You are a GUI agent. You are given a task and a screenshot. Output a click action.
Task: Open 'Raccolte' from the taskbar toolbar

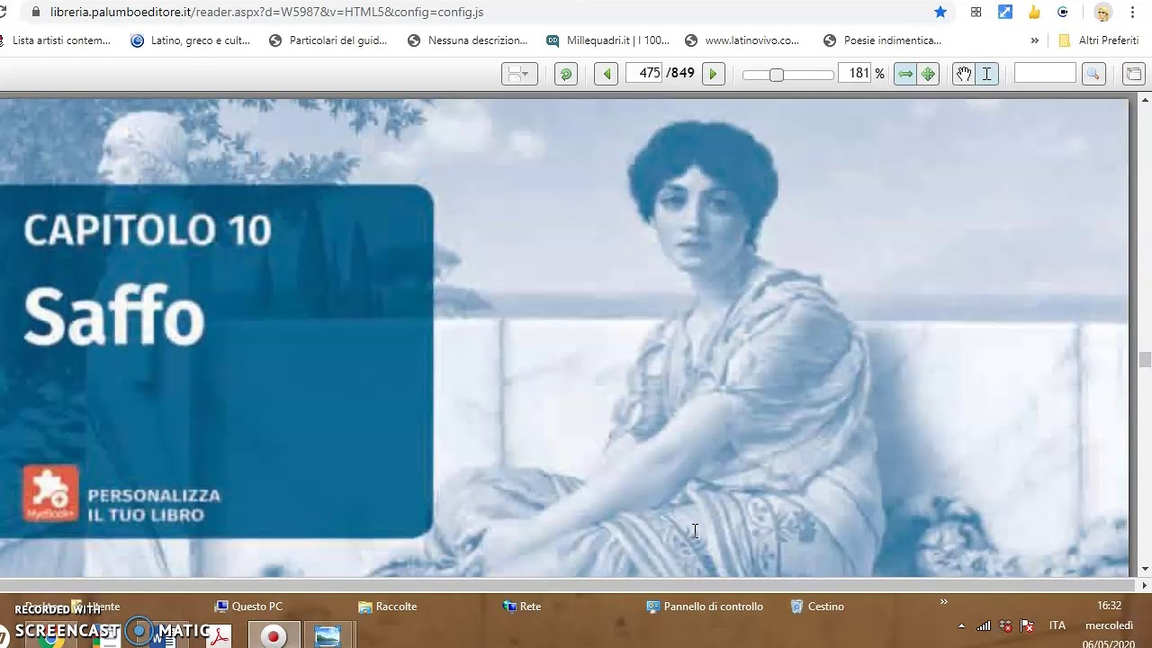(388, 607)
